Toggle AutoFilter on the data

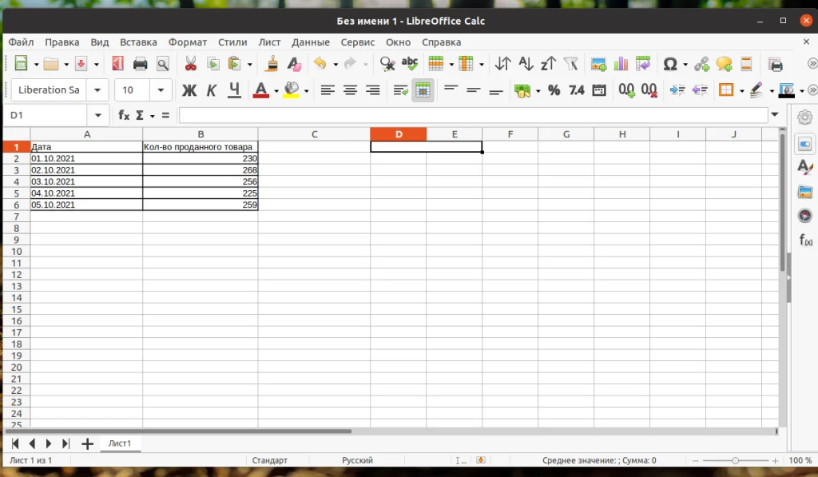(x=571, y=63)
